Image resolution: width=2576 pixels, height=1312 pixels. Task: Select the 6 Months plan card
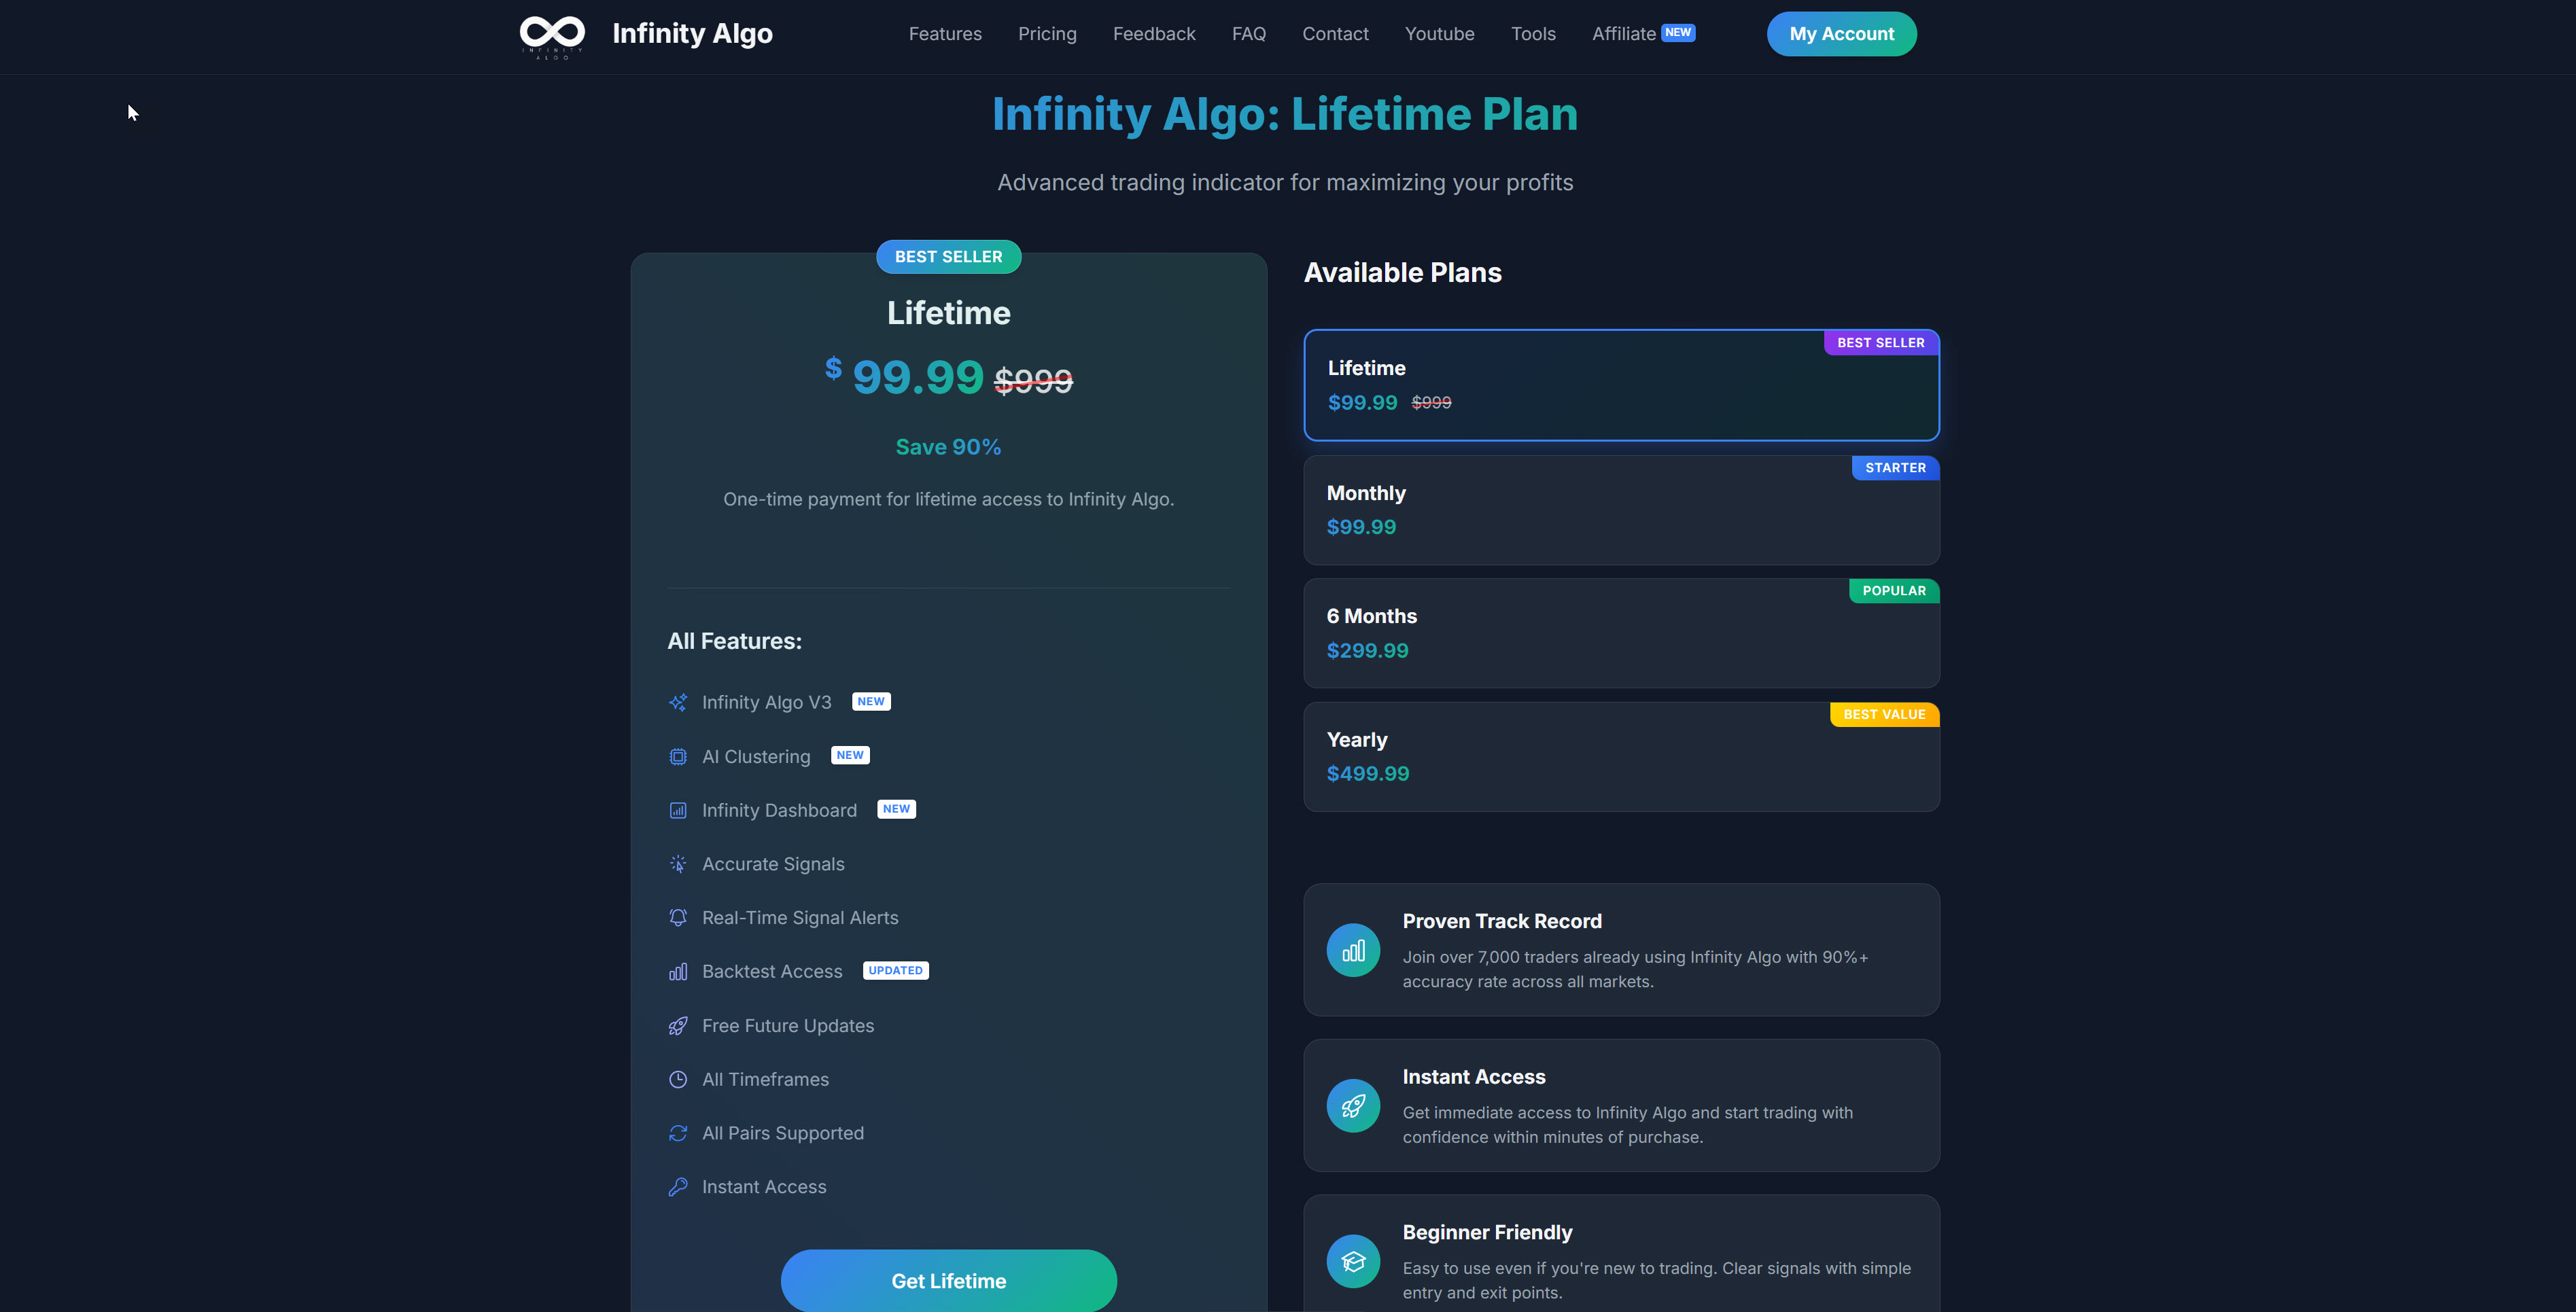pos(1620,633)
